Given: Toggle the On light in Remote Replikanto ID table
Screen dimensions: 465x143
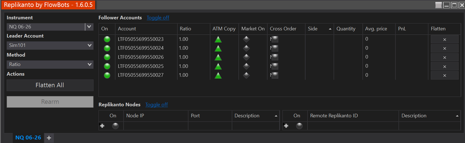Looking at the screenshot, I should [x=299, y=126].
